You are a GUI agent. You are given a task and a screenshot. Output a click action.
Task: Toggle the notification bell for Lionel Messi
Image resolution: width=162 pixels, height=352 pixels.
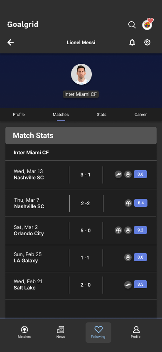click(x=132, y=42)
